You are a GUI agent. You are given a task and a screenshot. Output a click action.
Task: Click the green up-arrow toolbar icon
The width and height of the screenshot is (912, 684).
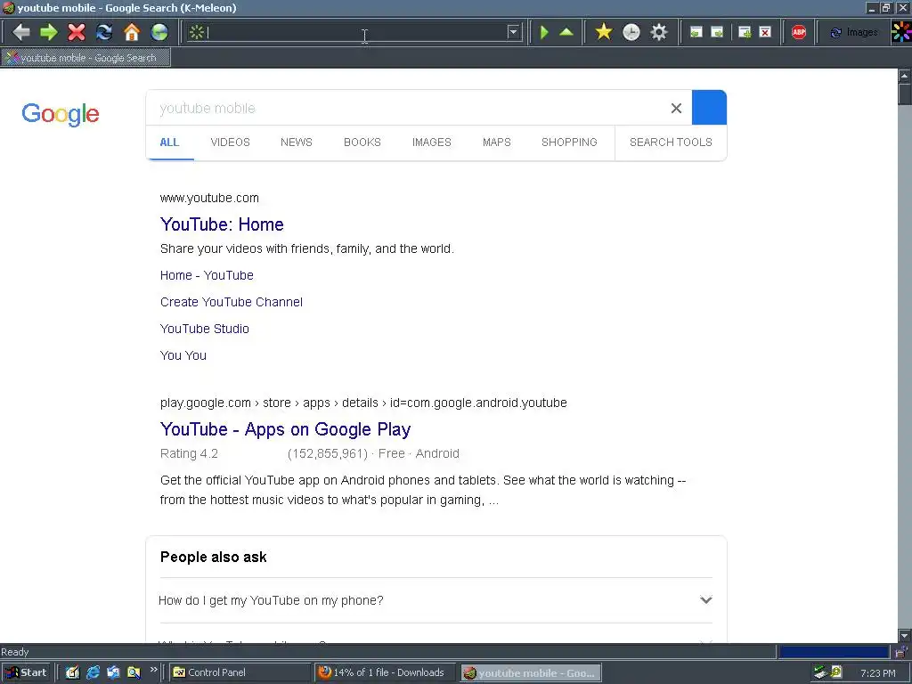tap(566, 32)
